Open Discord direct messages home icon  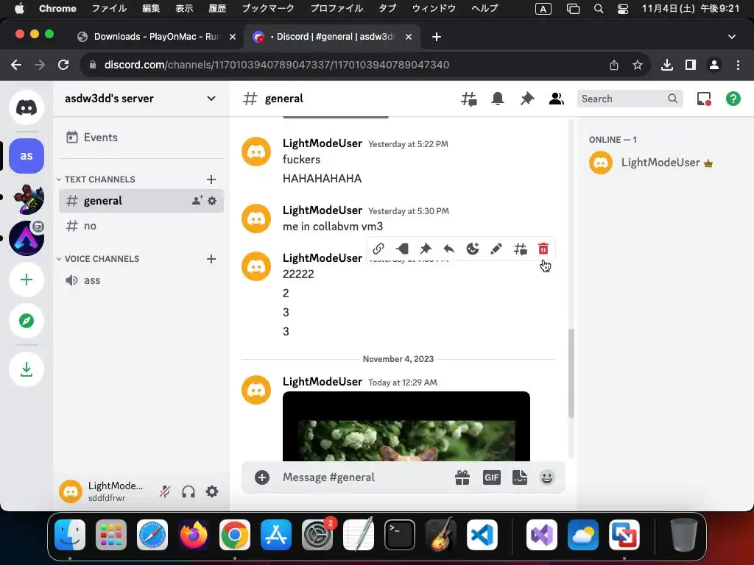click(27, 107)
